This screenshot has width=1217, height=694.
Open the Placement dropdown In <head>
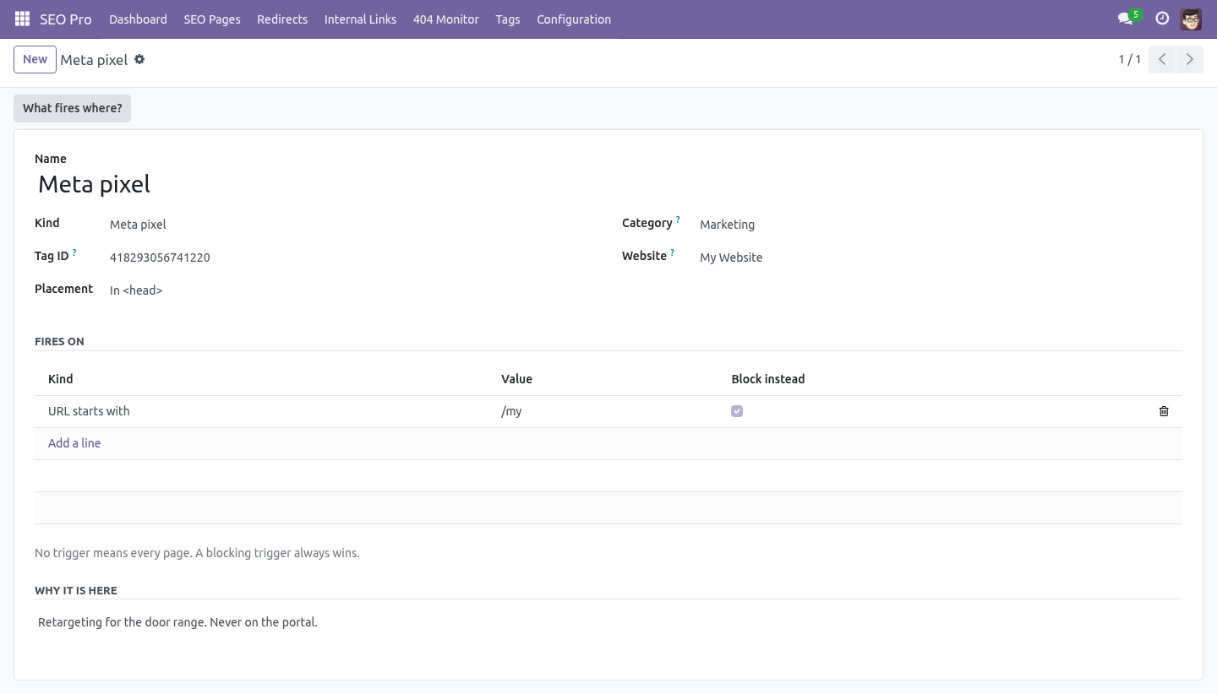(x=351, y=290)
